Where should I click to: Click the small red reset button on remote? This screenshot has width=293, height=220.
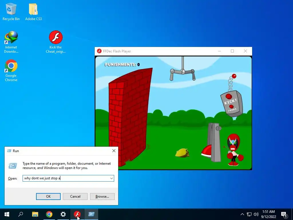[231, 107]
